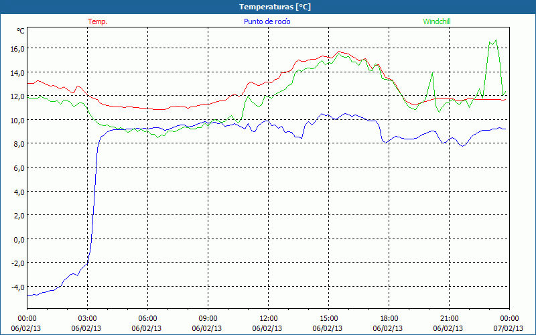
Task: Click the 06:00 time axis label
Action: [x=147, y=319]
